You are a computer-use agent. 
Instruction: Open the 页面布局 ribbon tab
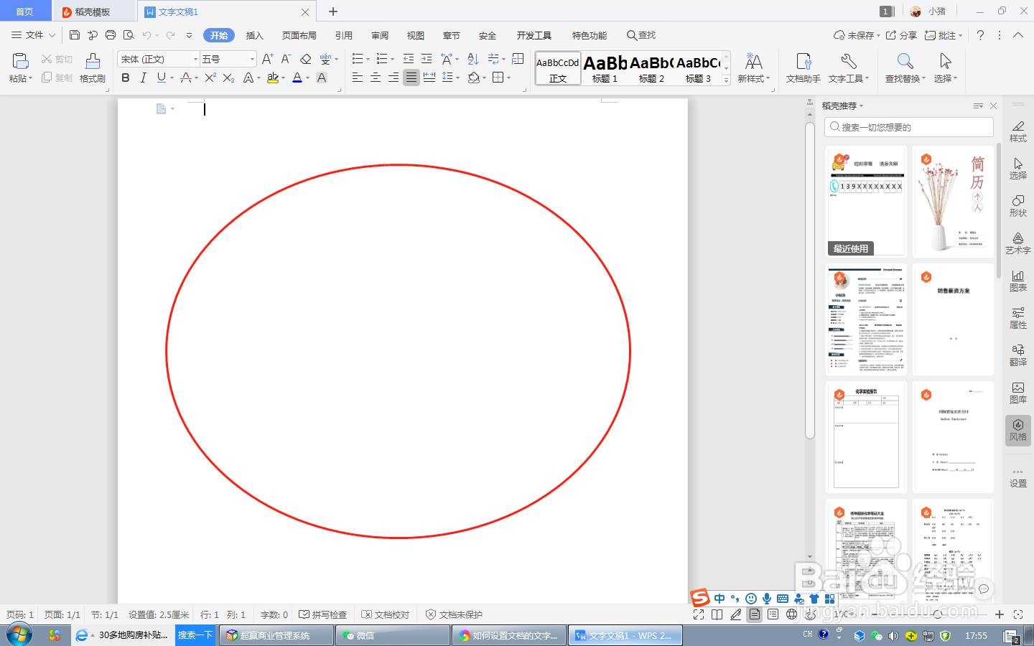tap(299, 35)
